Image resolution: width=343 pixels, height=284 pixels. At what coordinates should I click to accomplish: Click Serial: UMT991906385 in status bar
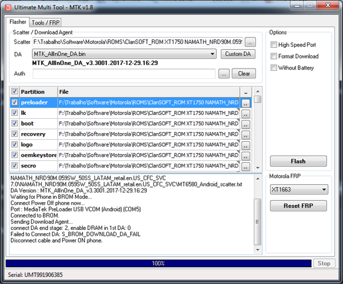click(x=35, y=275)
